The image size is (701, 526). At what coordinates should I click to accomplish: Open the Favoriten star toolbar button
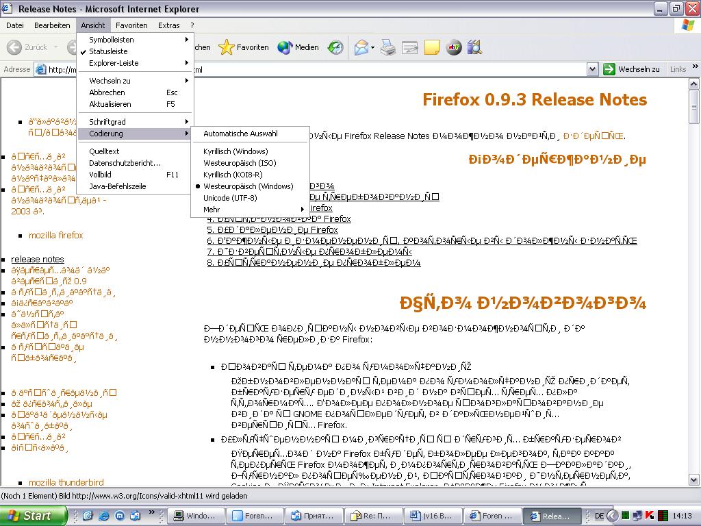(x=244, y=47)
